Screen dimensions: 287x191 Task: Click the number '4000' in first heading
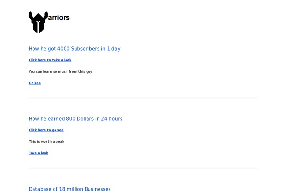point(63,49)
